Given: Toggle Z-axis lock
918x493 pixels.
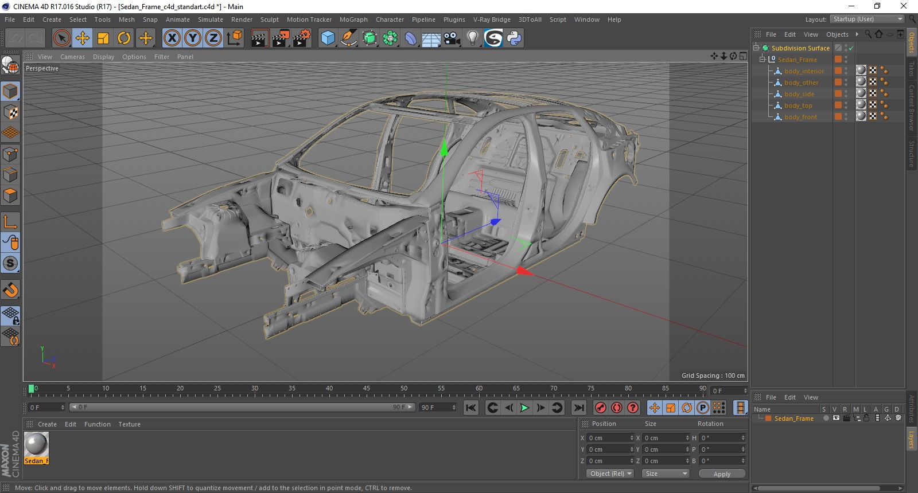Looking at the screenshot, I should 213,38.
